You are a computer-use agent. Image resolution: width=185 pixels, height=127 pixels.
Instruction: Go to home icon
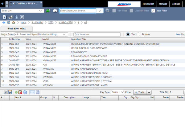[14, 23]
